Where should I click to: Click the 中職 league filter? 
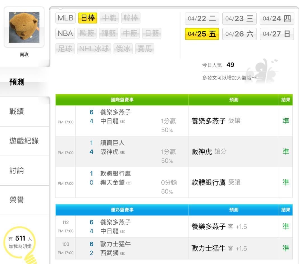pyautogui.click(x=109, y=18)
